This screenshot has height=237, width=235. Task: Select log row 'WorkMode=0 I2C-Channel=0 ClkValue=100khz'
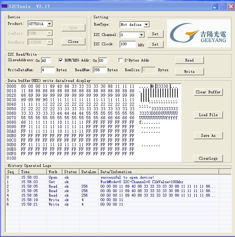(118, 182)
